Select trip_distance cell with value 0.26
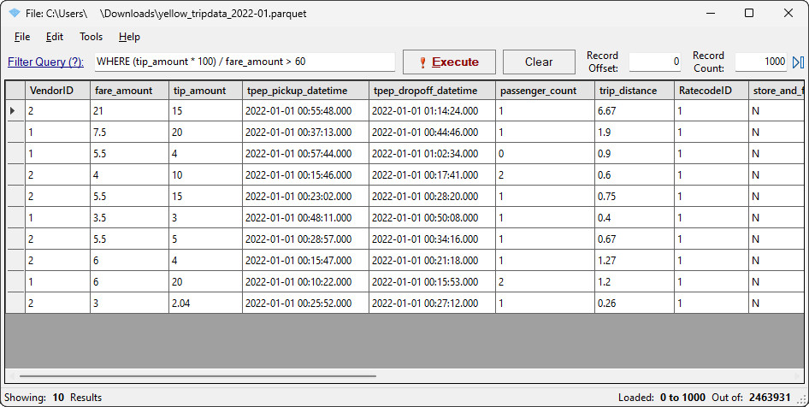The height and width of the screenshot is (407, 809). [x=634, y=304]
